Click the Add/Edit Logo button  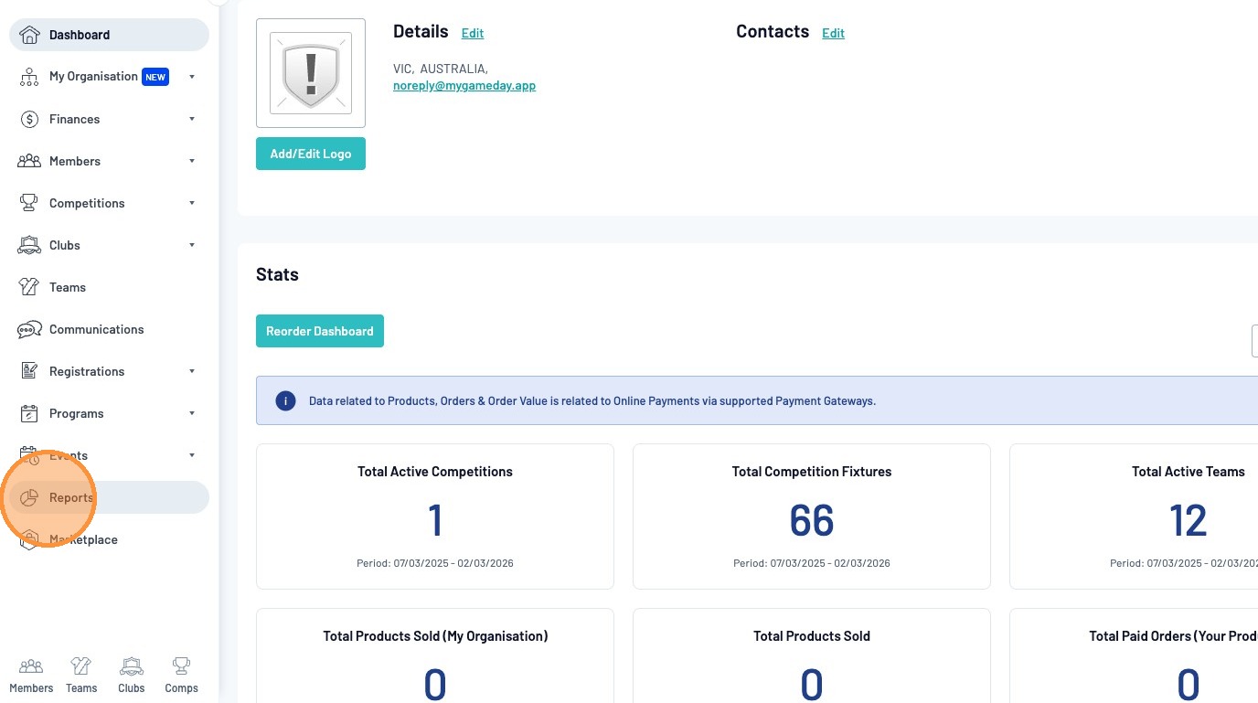click(311, 154)
